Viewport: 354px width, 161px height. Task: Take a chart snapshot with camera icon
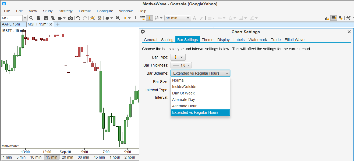[x=70, y=18]
